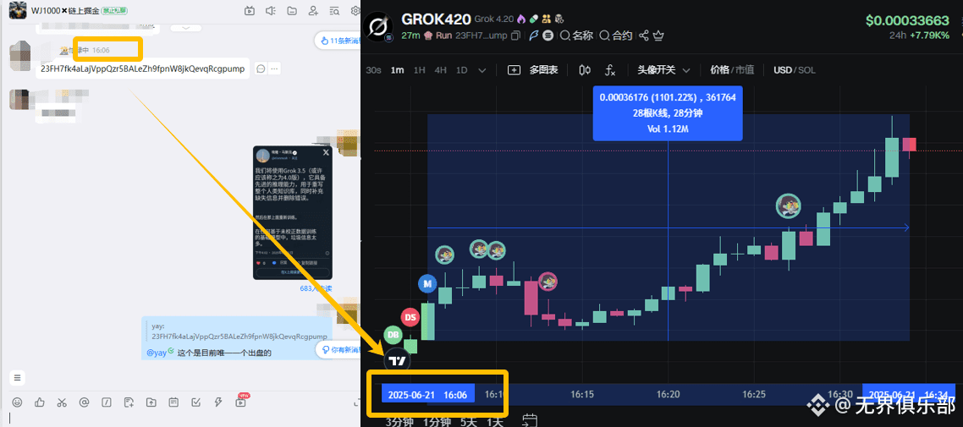Image resolution: width=963 pixels, height=427 pixels.
Task: Copy the contract address 23FH7...ump icon
Action: 516,36
